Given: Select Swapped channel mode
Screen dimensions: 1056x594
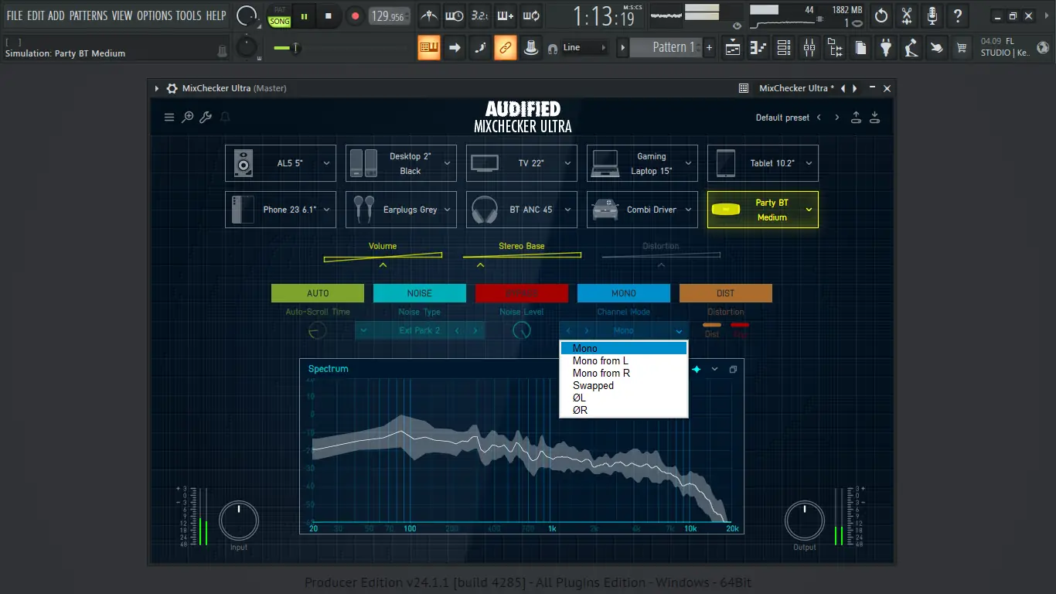Looking at the screenshot, I should click(x=624, y=386).
